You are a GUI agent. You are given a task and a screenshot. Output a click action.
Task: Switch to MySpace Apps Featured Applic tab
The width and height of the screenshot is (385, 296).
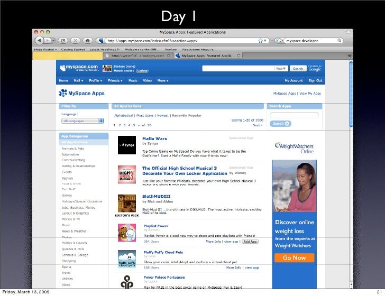point(208,55)
